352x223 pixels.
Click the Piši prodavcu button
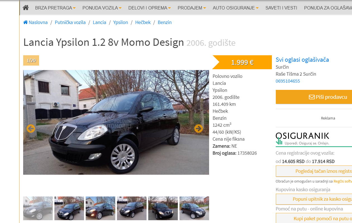(314, 97)
